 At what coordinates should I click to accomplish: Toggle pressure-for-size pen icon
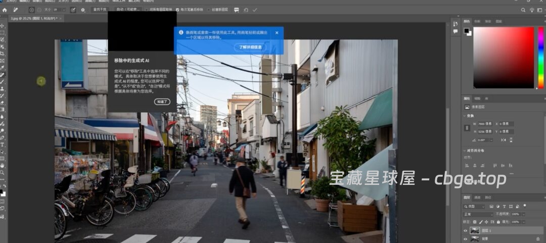pyautogui.click(x=73, y=10)
